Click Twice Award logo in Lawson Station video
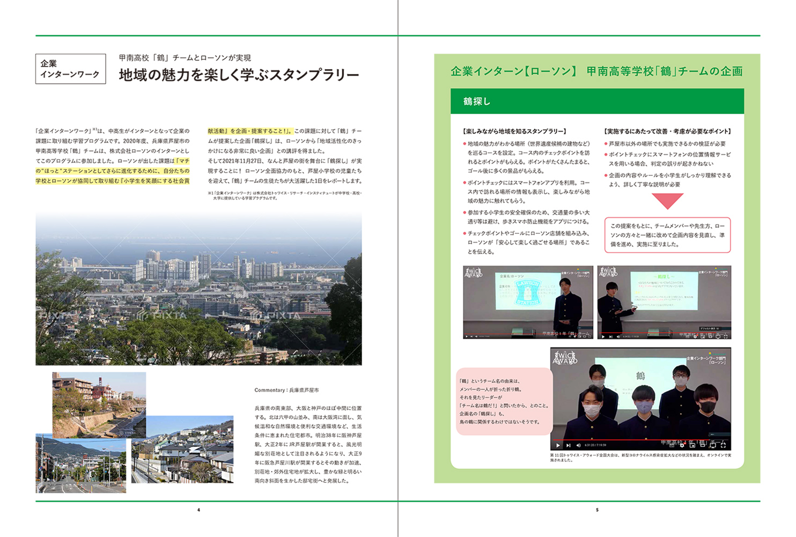This screenshot has width=796, height=537. click(x=474, y=273)
